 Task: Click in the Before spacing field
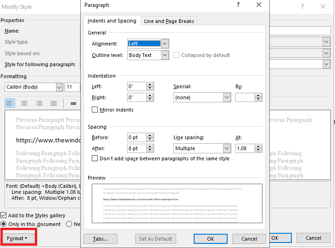(136, 137)
